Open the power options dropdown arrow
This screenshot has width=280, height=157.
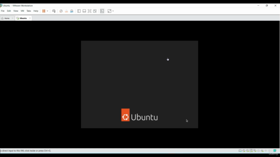[48, 11]
